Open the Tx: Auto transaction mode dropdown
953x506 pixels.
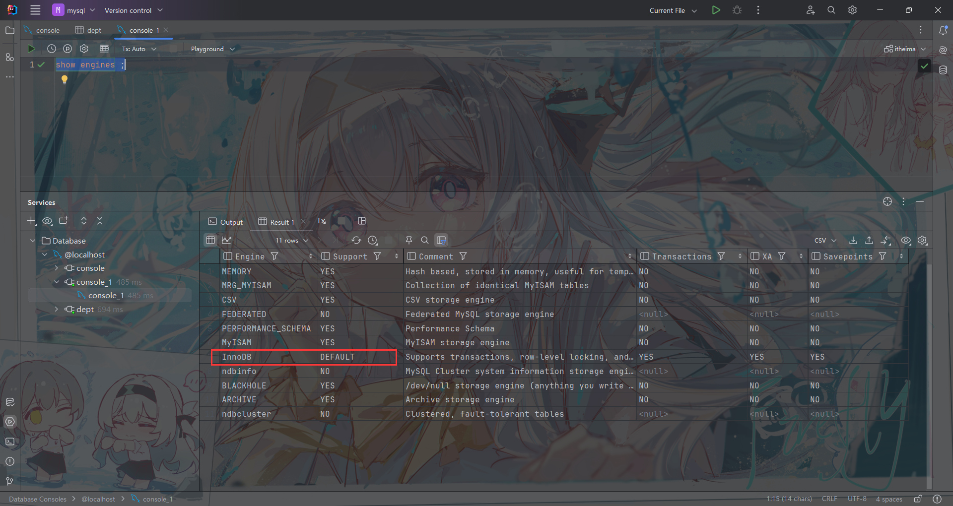pos(139,49)
